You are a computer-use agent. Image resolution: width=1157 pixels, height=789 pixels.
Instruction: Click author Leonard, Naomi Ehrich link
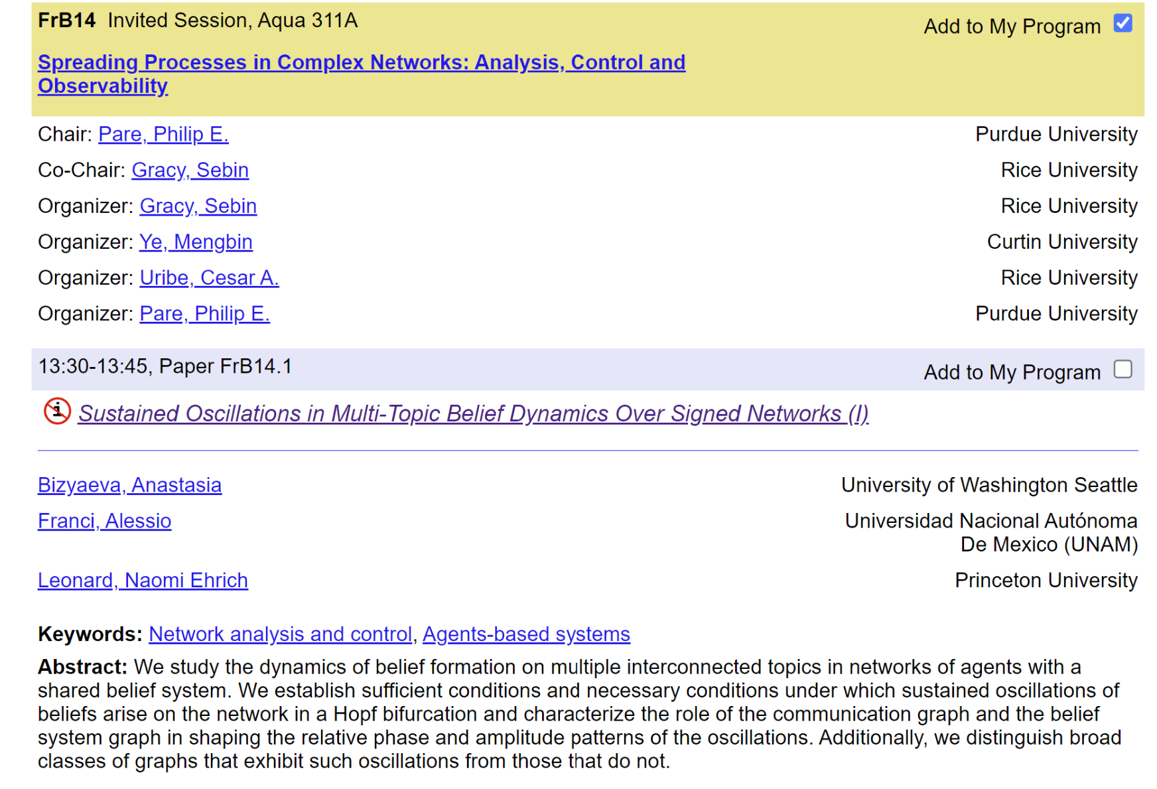(143, 580)
